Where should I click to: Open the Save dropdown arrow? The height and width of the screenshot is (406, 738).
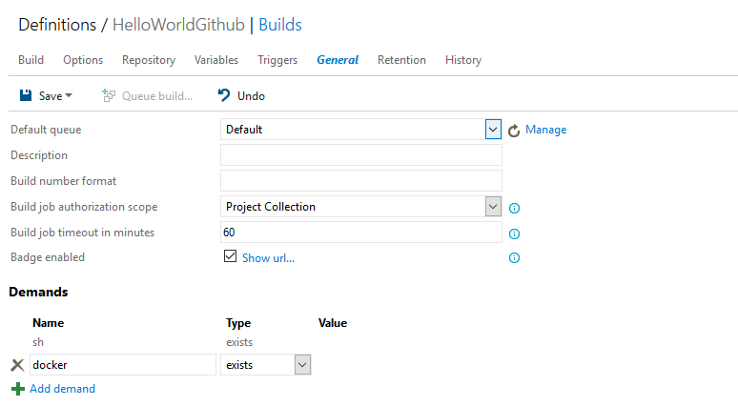[x=69, y=96]
